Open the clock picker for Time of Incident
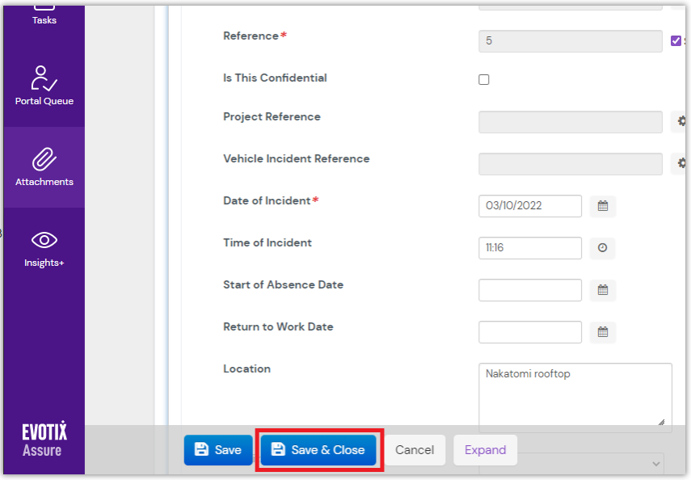The width and height of the screenshot is (691, 480). point(602,248)
